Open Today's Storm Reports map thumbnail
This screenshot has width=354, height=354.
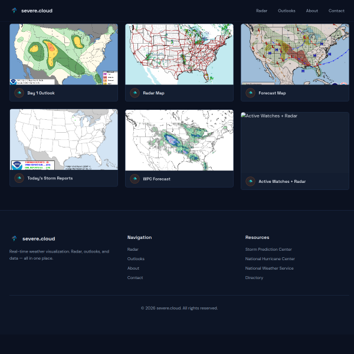pyautogui.click(x=64, y=139)
